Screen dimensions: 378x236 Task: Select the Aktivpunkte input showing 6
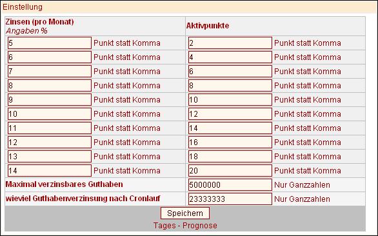pos(230,72)
